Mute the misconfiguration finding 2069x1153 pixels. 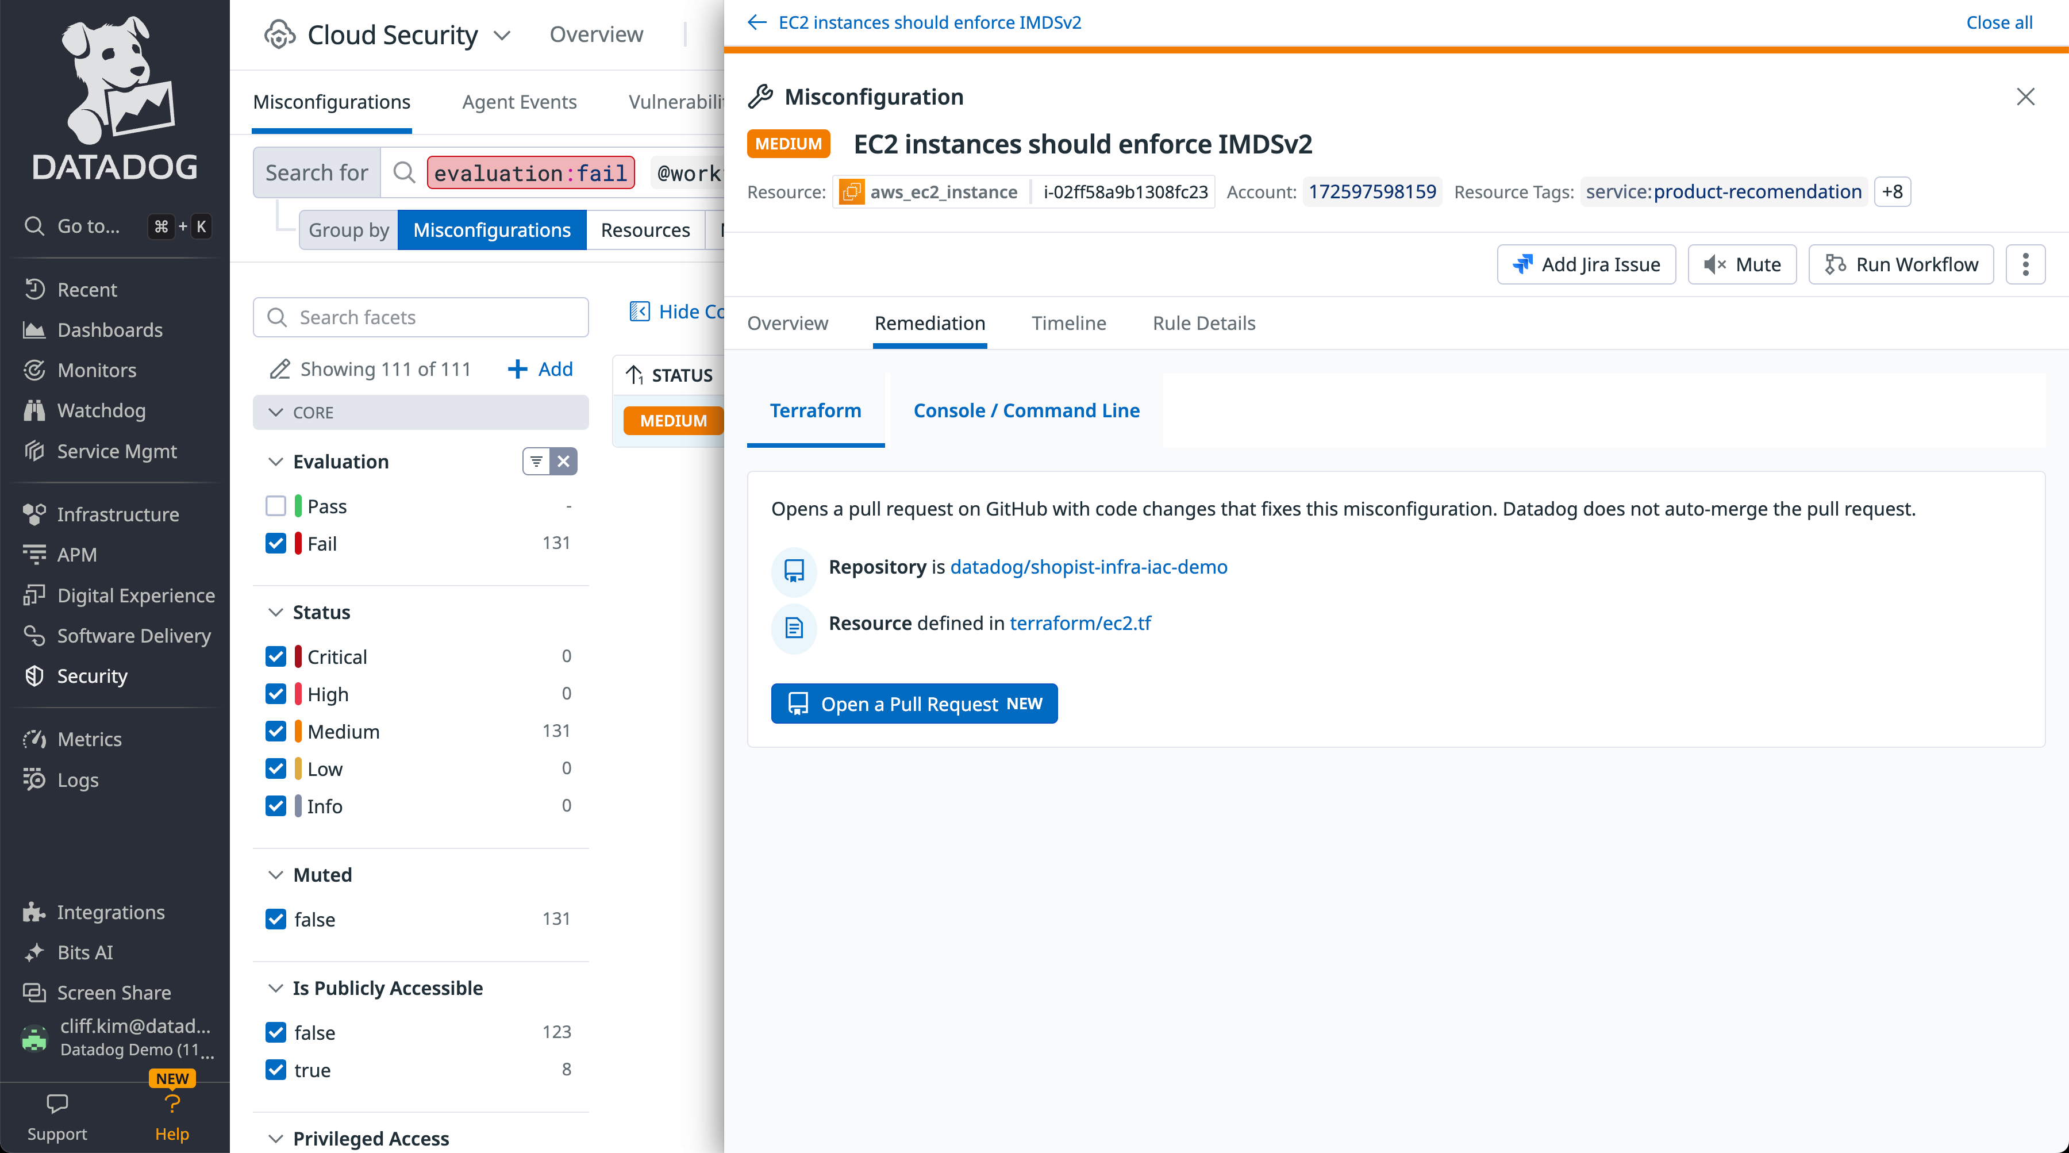pyautogui.click(x=1741, y=264)
